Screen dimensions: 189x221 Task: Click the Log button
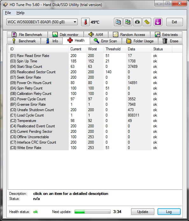click(x=169, y=211)
